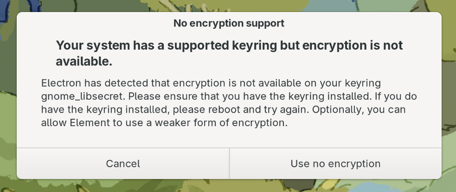Click the blue wallpaper patch at top-left corner

[x=6, y=6]
